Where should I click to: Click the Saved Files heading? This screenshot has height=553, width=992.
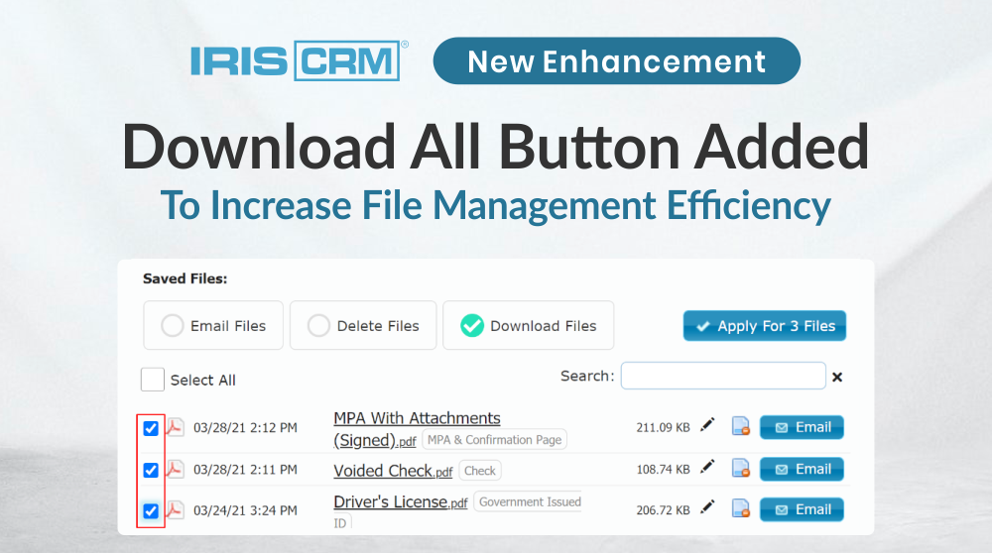point(185,278)
